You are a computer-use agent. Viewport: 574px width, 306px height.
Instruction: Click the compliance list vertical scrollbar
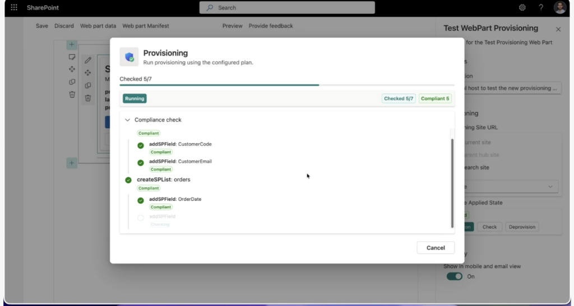(452, 183)
